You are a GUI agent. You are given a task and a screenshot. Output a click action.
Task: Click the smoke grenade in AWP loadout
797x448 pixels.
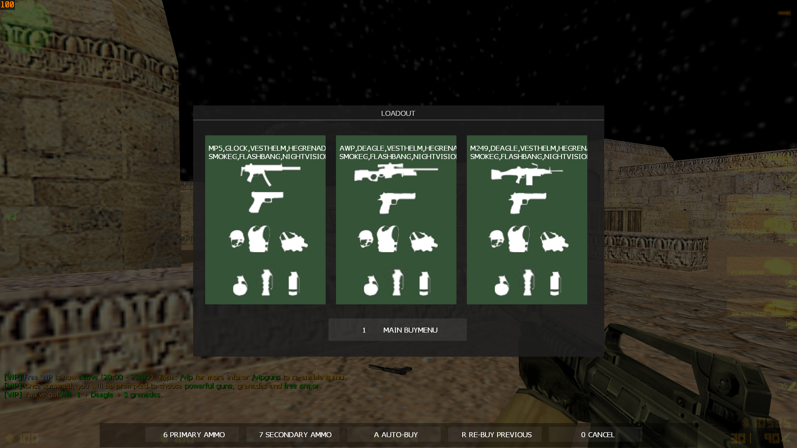(x=424, y=284)
